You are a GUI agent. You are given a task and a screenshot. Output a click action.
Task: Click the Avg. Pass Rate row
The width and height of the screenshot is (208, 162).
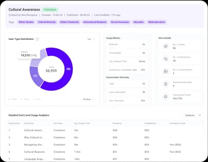[x=127, y=101]
